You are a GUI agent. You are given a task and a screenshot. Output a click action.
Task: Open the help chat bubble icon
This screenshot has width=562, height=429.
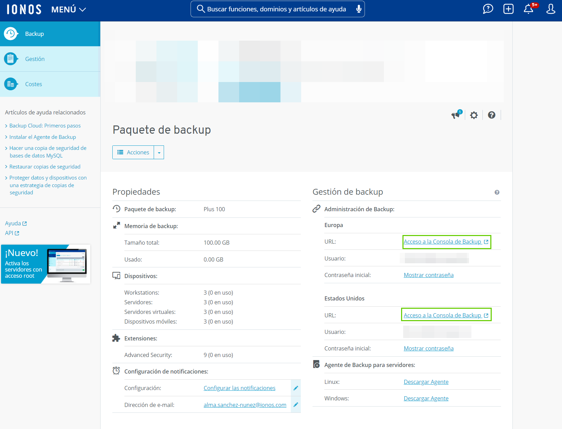488,9
